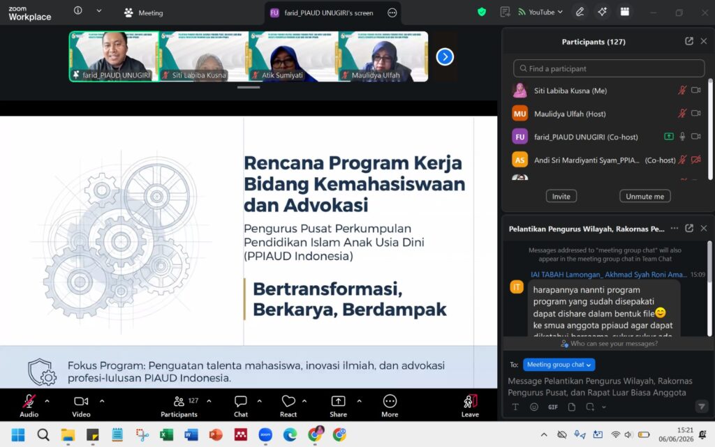Close the Participants panel
The image size is (715, 447).
point(704,41)
